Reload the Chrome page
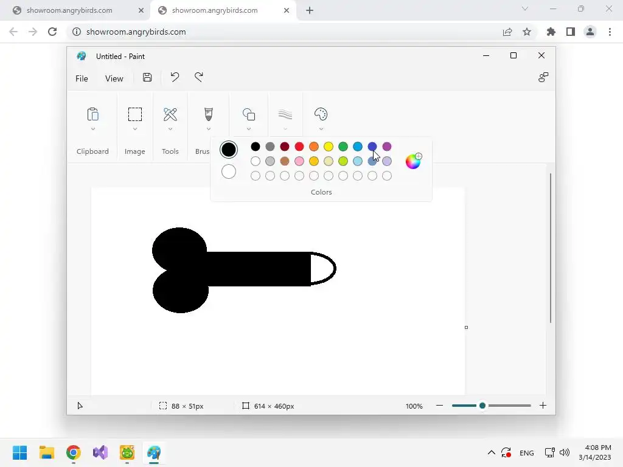Image resolution: width=623 pixels, height=467 pixels. pyautogui.click(x=52, y=32)
